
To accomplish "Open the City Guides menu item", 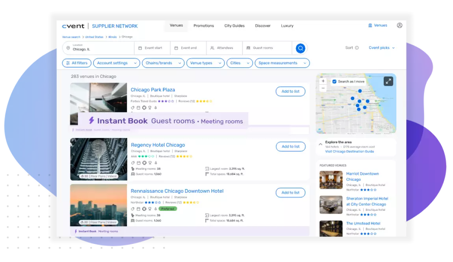I will point(234,26).
